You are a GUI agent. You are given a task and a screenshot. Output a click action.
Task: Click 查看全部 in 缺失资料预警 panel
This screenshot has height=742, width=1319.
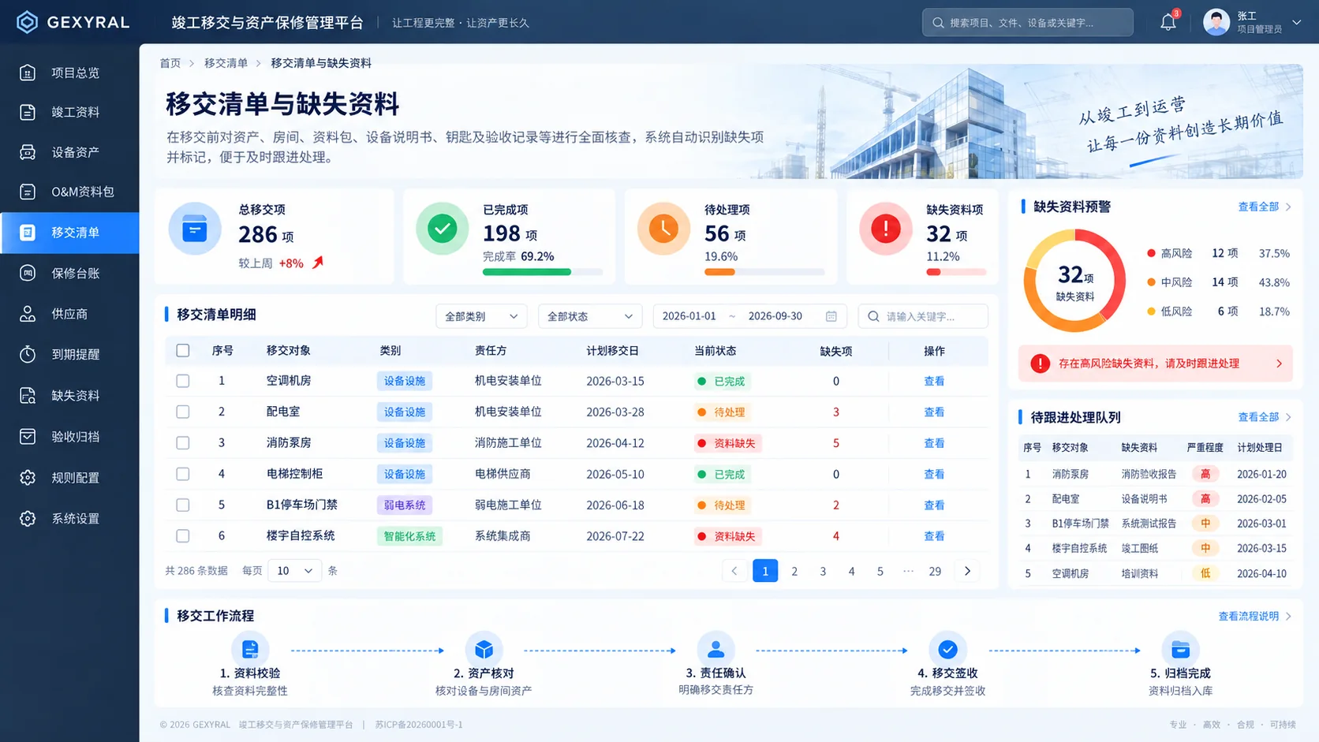1265,207
